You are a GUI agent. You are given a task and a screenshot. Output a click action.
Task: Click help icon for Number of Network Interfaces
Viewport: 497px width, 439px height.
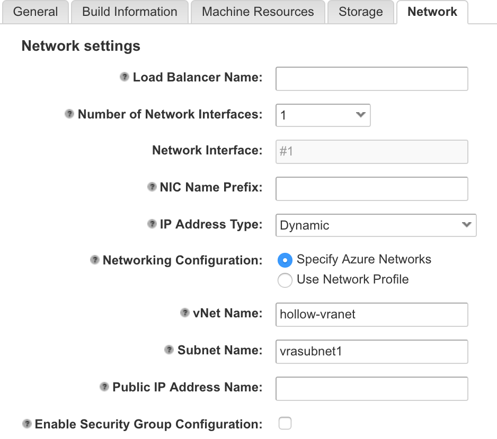(69, 114)
